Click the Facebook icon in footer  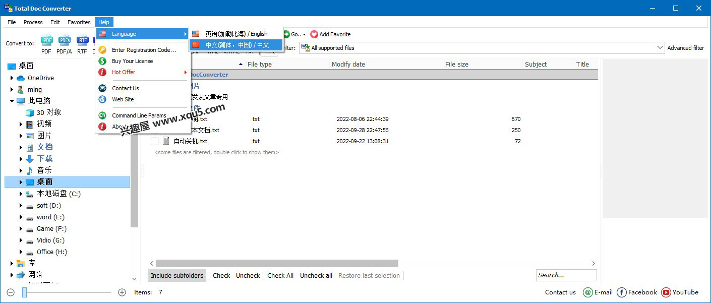622,292
